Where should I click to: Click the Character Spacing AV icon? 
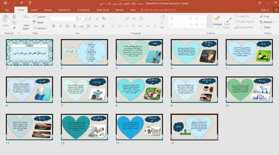tap(88, 26)
